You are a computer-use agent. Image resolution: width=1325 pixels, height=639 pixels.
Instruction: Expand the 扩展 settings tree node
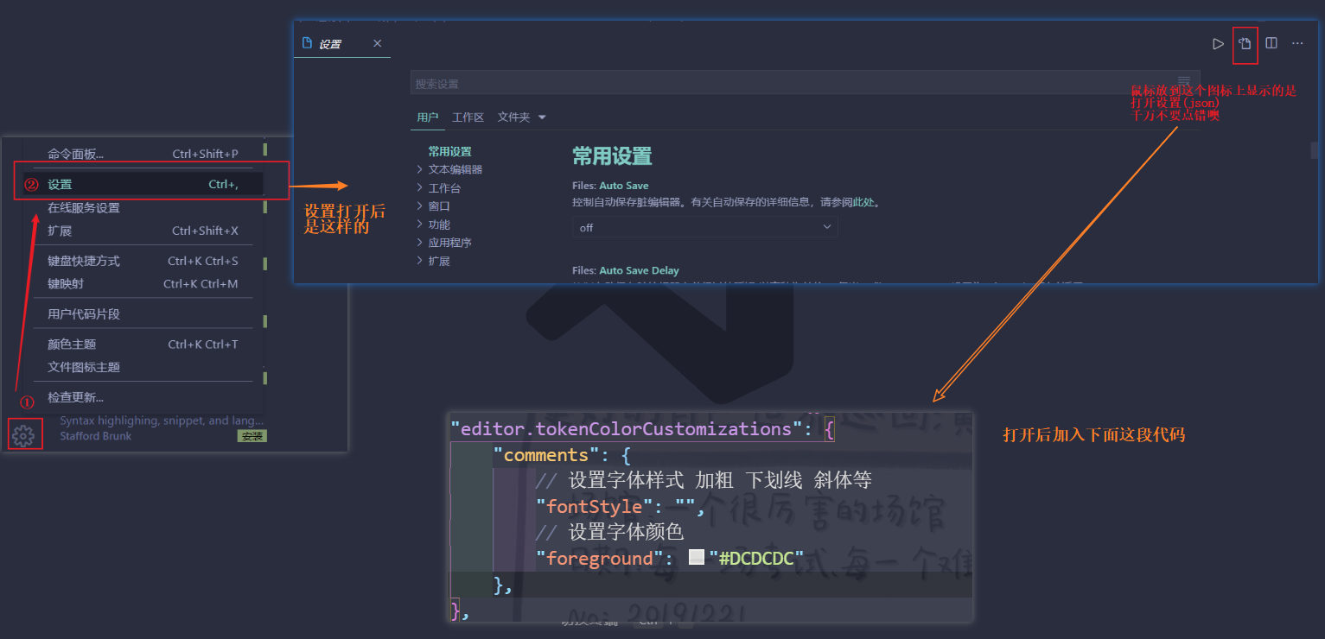coord(434,261)
